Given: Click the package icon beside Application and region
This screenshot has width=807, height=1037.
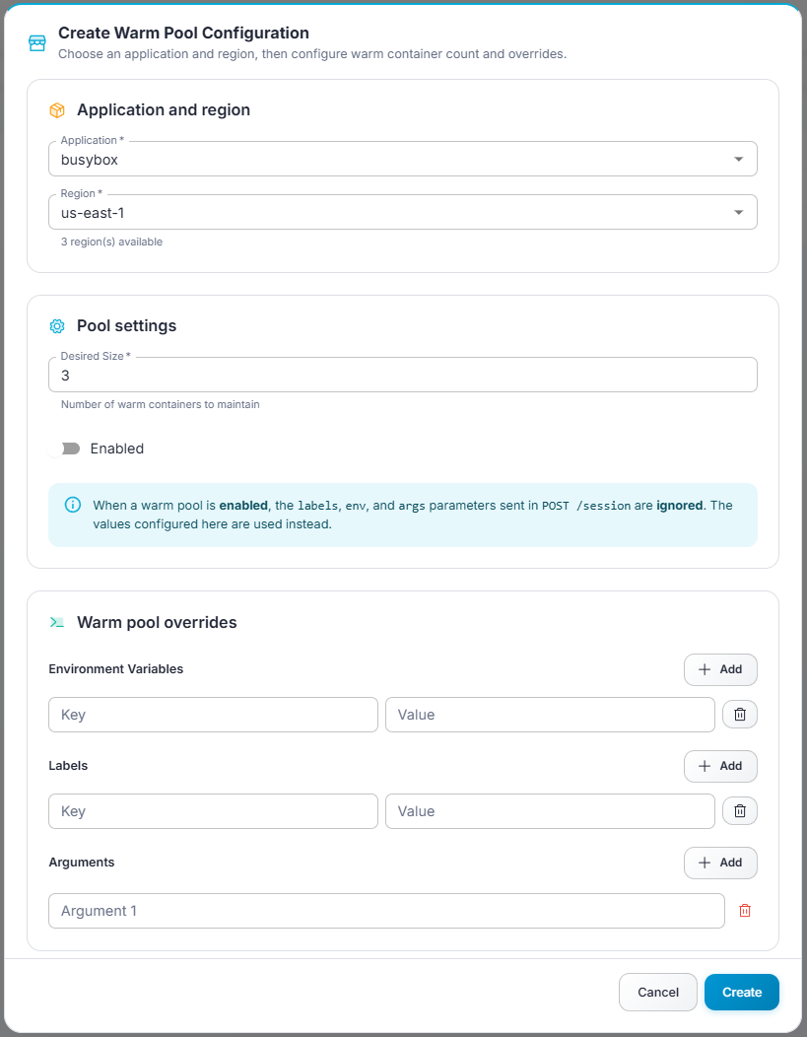Looking at the screenshot, I should [x=57, y=110].
